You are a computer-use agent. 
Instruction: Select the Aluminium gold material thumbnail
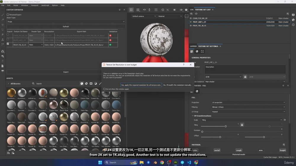(x=11, y=93)
